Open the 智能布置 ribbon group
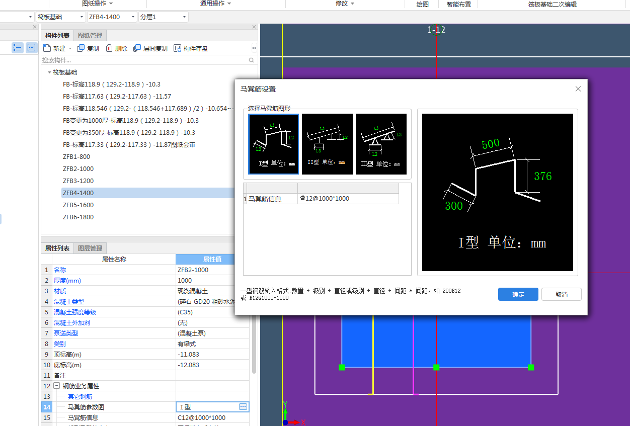 click(459, 4)
